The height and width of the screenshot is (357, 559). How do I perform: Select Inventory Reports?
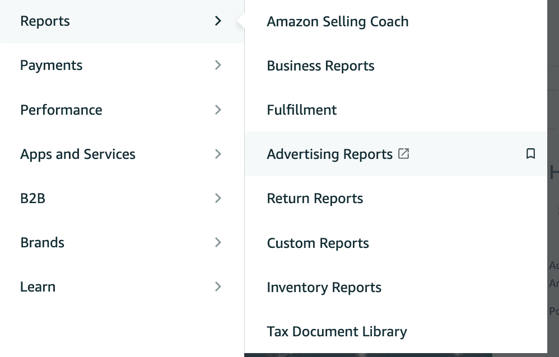[x=324, y=287]
